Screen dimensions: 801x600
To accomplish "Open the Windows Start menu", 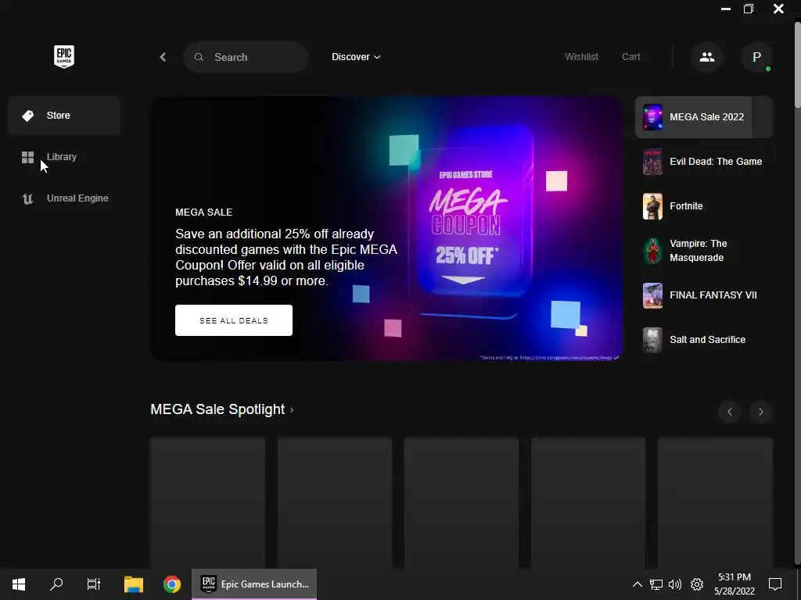I will click(19, 584).
